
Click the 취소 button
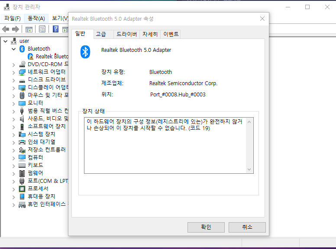coord(247,227)
